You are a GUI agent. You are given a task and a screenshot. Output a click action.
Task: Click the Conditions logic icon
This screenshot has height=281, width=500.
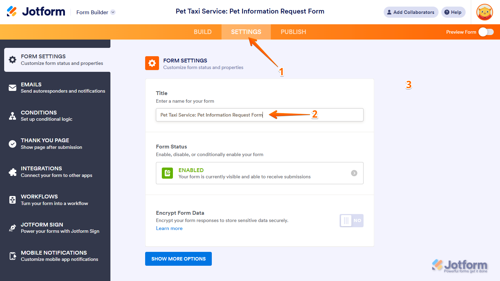point(12,116)
